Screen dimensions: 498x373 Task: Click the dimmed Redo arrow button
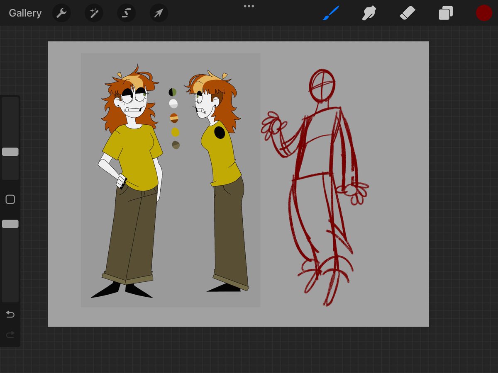pos(10,334)
